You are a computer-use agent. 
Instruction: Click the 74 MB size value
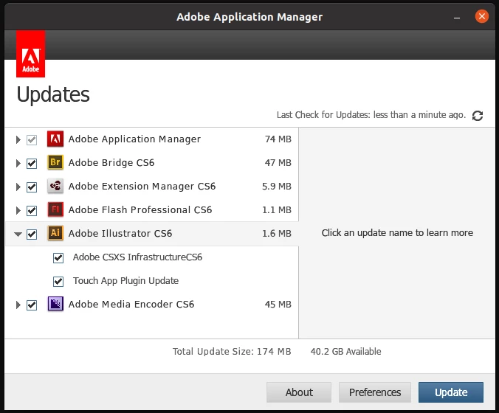point(278,139)
